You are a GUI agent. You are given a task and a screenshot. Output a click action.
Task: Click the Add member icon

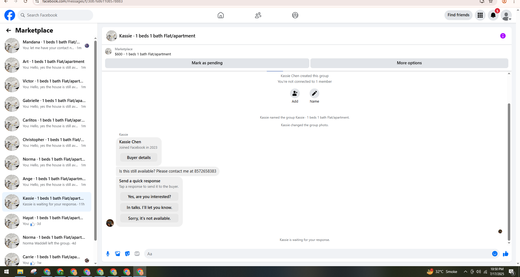[295, 93]
